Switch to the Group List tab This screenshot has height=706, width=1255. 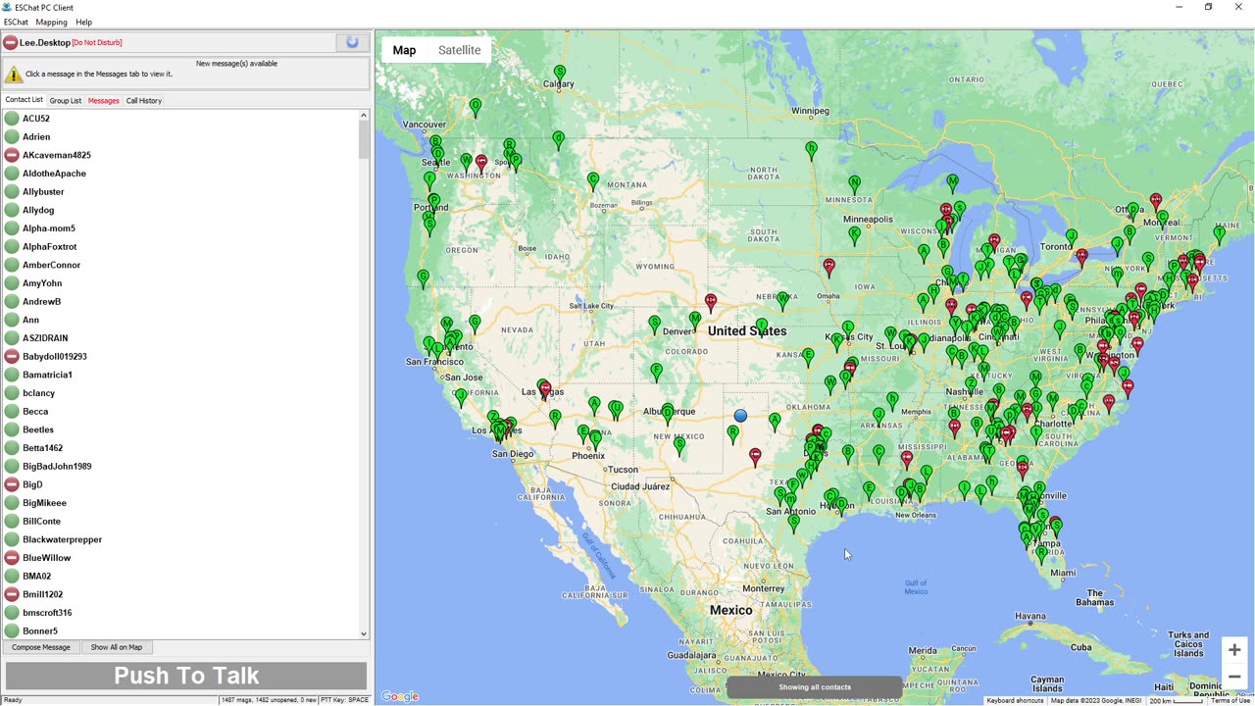(66, 100)
